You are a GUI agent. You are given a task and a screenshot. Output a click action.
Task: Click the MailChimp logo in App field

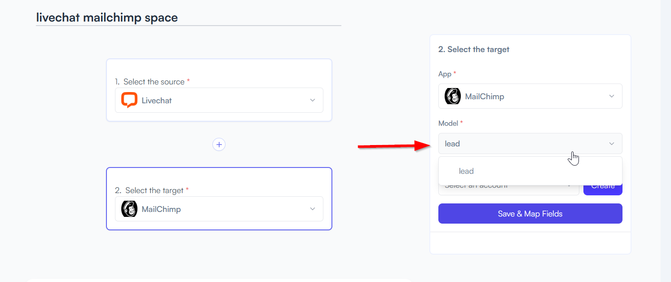tap(453, 96)
